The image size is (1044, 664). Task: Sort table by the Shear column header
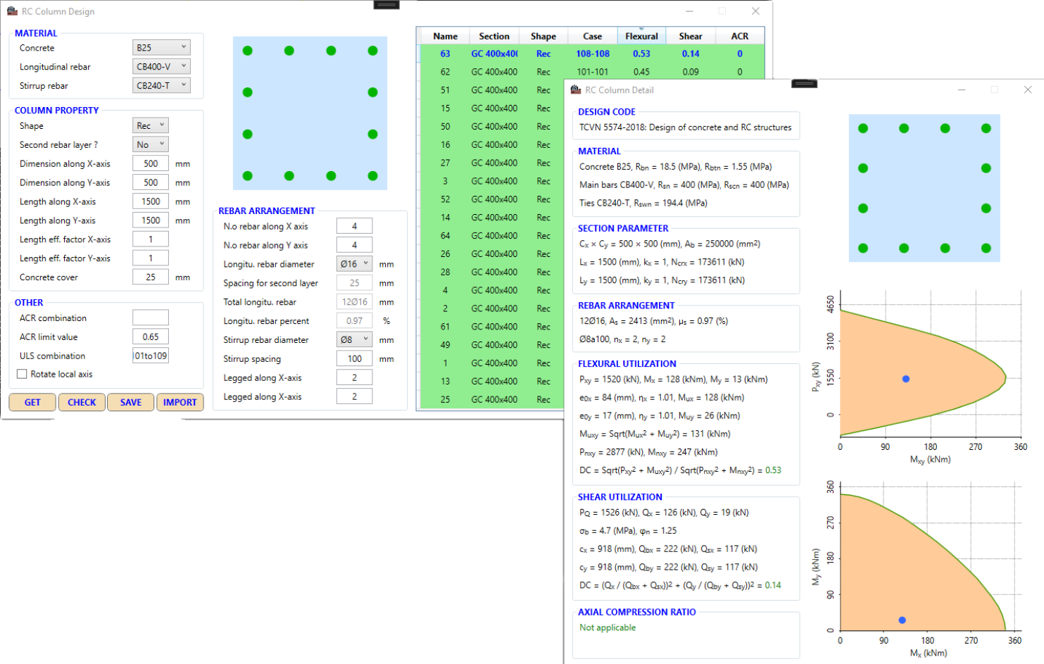pyautogui.click(x=691, y=36)
